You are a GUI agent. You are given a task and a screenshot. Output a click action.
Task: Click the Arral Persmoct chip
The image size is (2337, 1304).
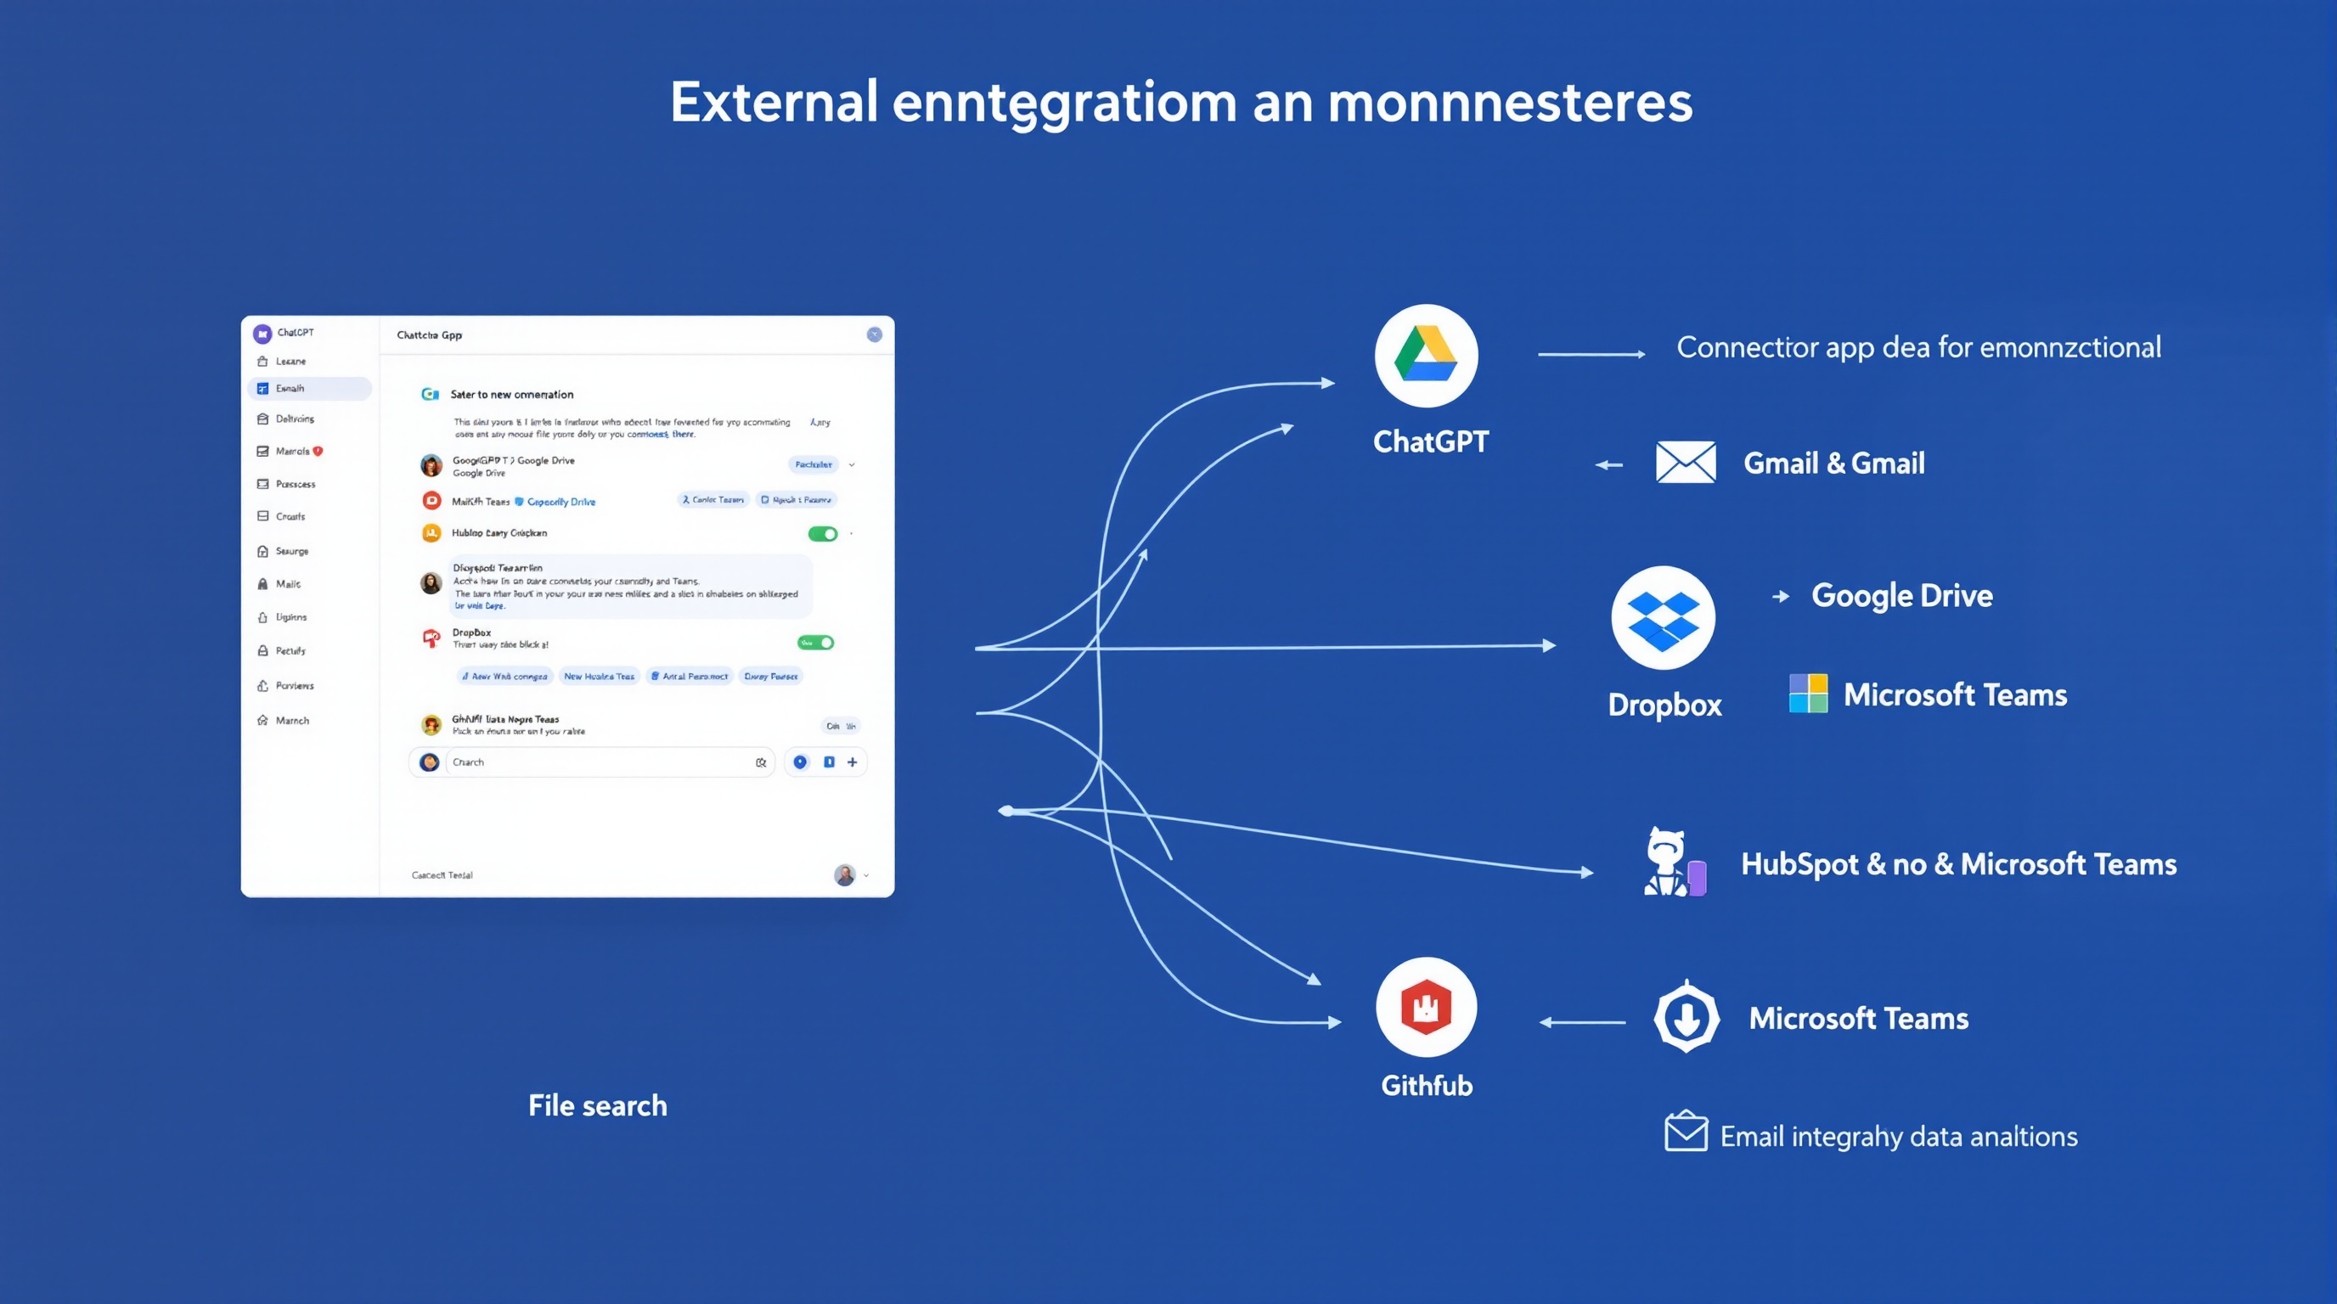tap(690, 677)
